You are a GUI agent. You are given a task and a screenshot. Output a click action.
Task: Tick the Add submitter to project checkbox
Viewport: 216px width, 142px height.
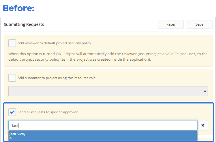tap(12, 78)
